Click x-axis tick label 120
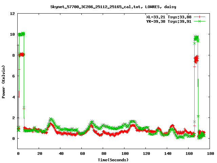The image size is (217, 163). pyautogui.click(x=146, y=153)
